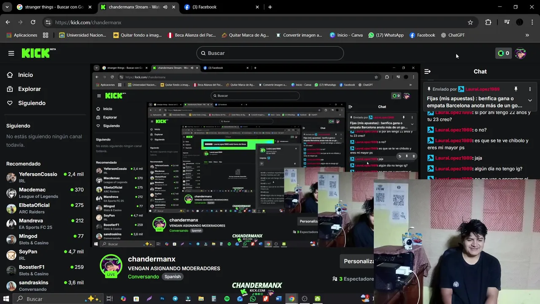Mute the Kick tab audio icon
Image resolution: width=540 pixels, height=304 pixels.
[x=165, y=7]
